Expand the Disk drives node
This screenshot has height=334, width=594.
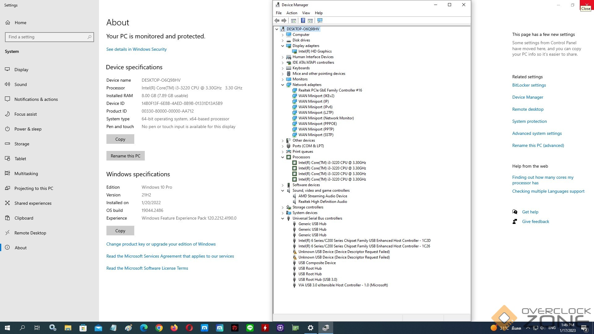point(282,40)
